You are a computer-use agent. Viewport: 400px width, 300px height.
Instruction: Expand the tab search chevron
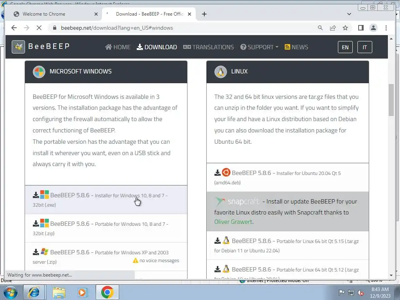click(349, 14)
